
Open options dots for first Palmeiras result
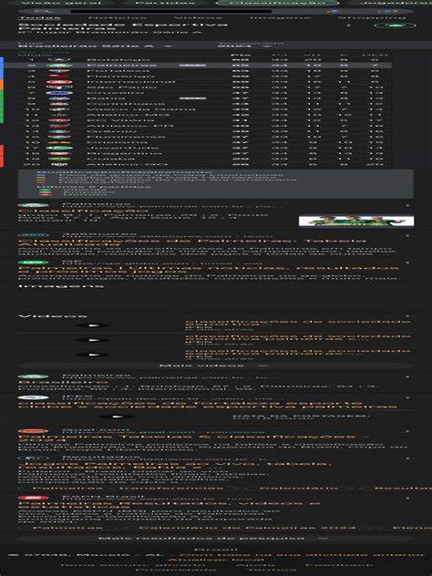(x=407, y=205)
